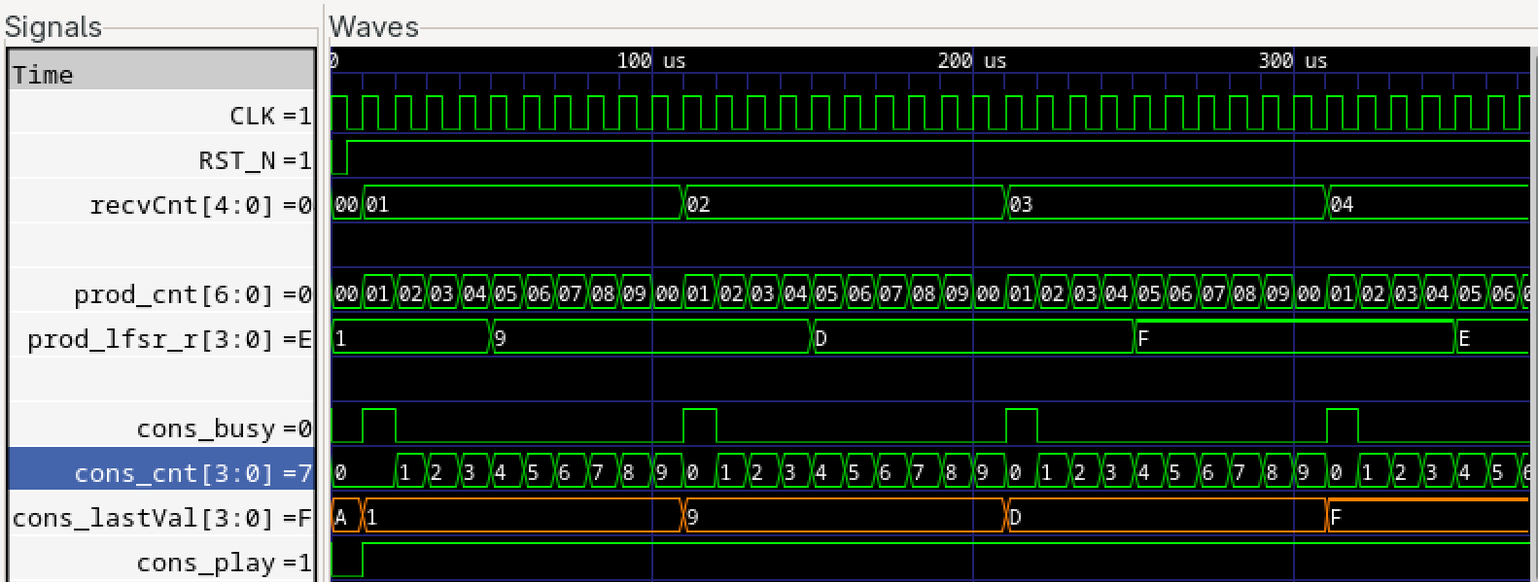This screenshot has height=582, width=1538.
Task: Click the 300 us mark on time ruler
Action: pyautogui.click(x=1293, y=61)
